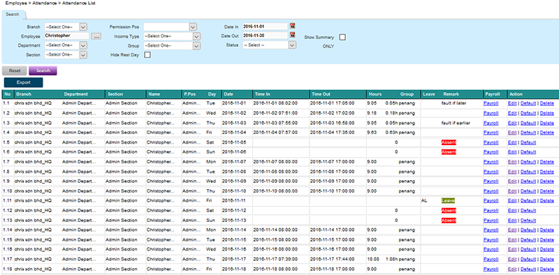Click the Employee name input field
559x275 pixels.
66,36
